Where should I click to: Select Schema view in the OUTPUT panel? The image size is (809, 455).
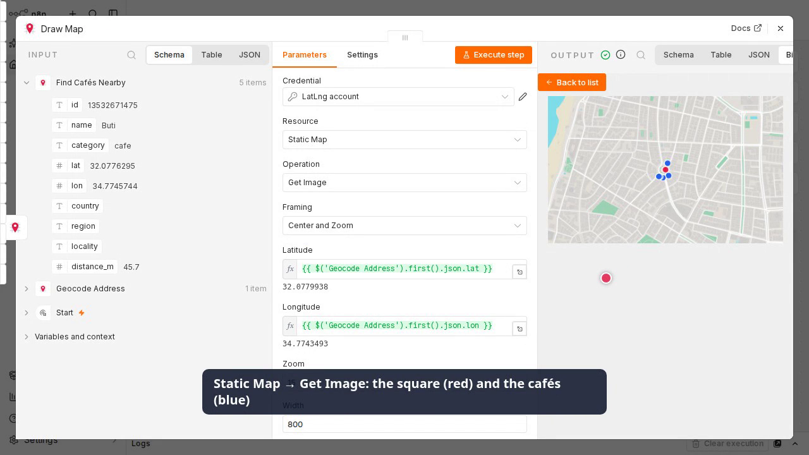click(x=679, y=55)
